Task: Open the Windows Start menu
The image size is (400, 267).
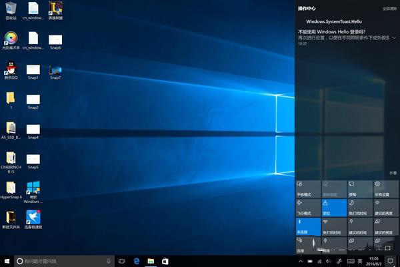Action: (7, 261)
